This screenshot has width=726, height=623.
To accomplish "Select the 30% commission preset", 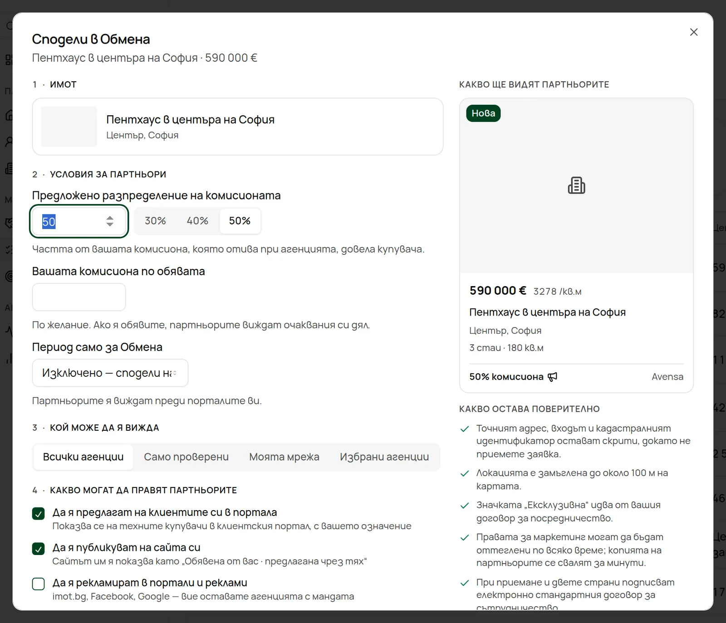I will [155, 221].
